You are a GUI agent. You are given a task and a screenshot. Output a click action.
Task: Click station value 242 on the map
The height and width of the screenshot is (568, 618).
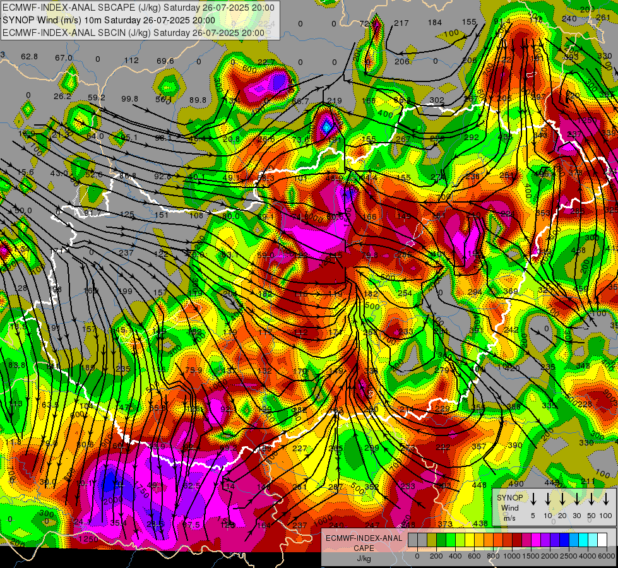pyautogui.click(x=511, y=329)
